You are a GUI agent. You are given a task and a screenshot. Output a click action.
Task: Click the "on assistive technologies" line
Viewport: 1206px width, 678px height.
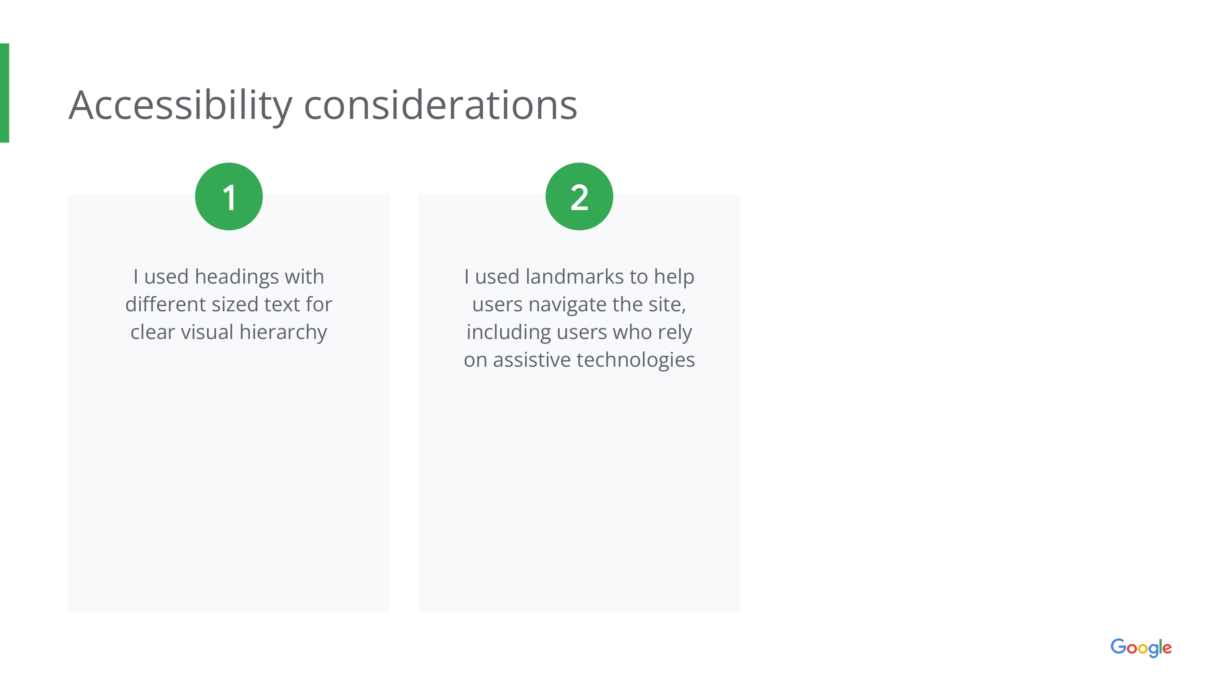(x=579, y=360)
